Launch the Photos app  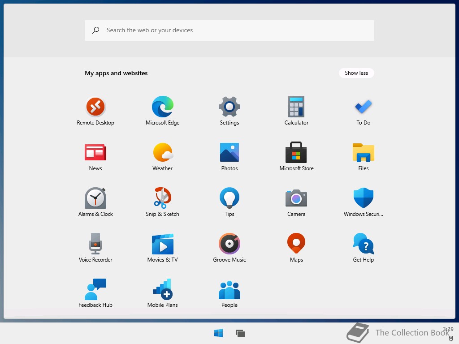(x=229, y=156)
